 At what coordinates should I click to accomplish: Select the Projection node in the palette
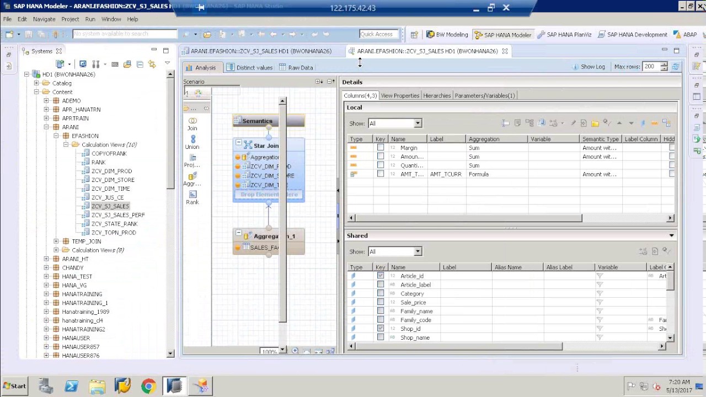(192, 161)
